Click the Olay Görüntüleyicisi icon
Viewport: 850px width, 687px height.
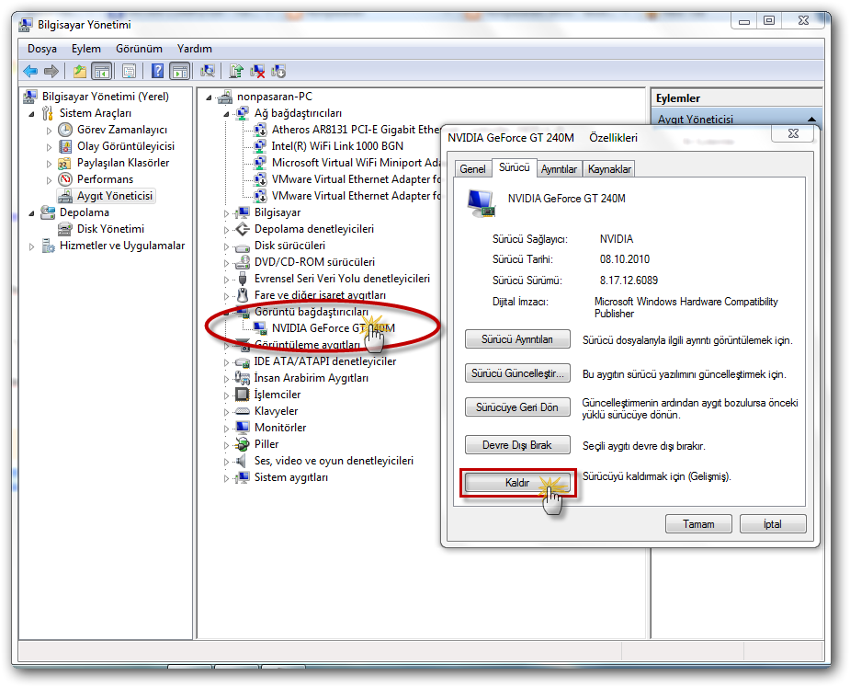pos(65,146)
